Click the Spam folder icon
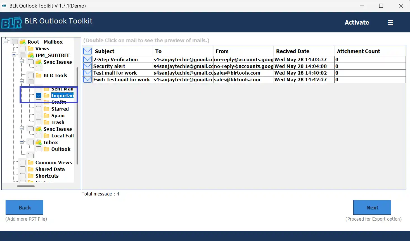 pos(46,115)
